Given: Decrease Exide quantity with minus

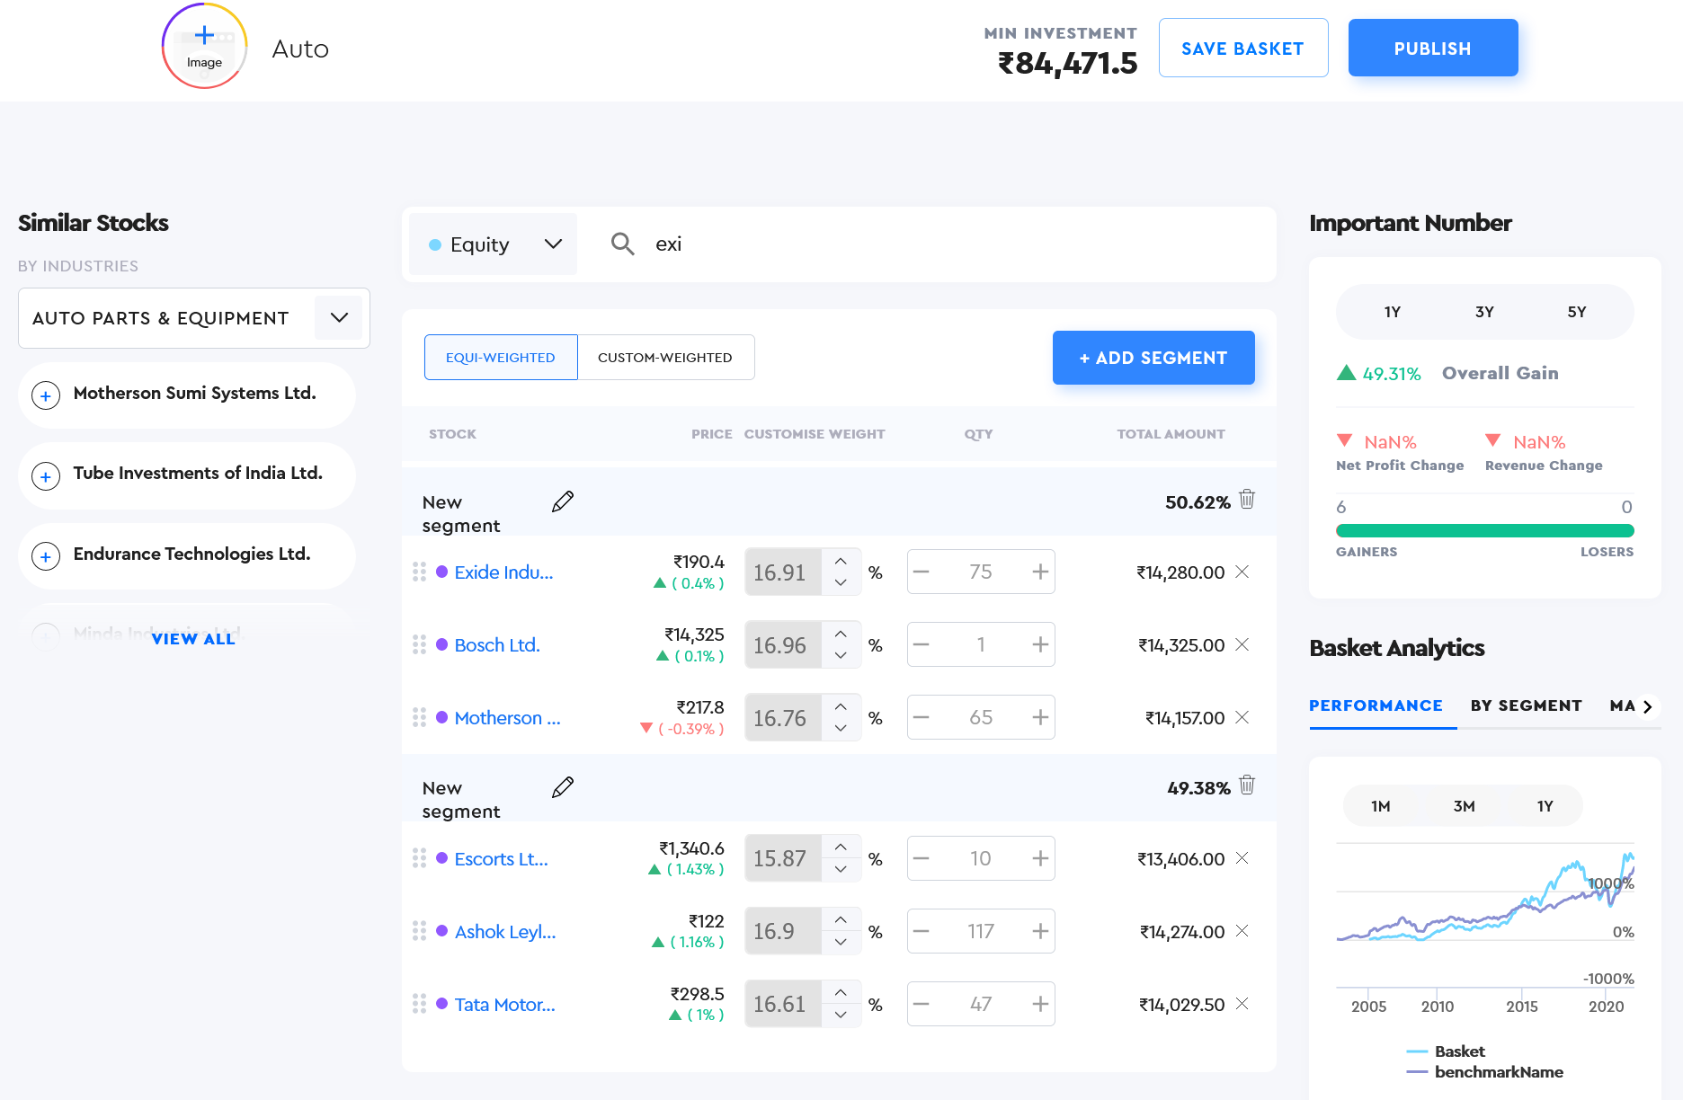Looking at the screenshot, I should click(x=922, y=572).
